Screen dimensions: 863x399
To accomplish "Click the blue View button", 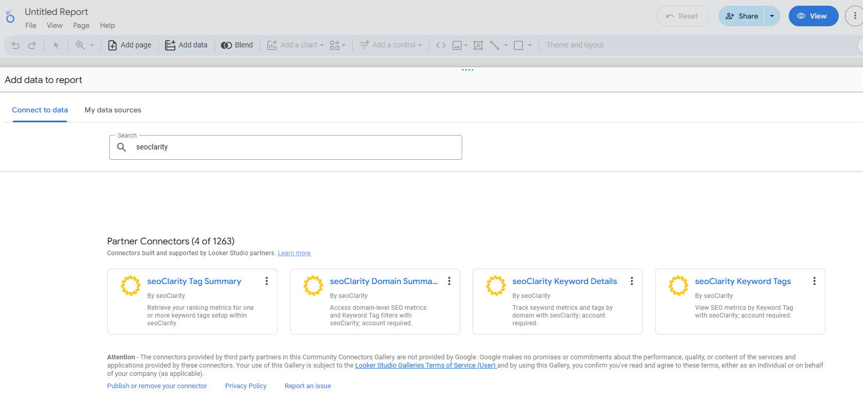I will pos(813,16).
